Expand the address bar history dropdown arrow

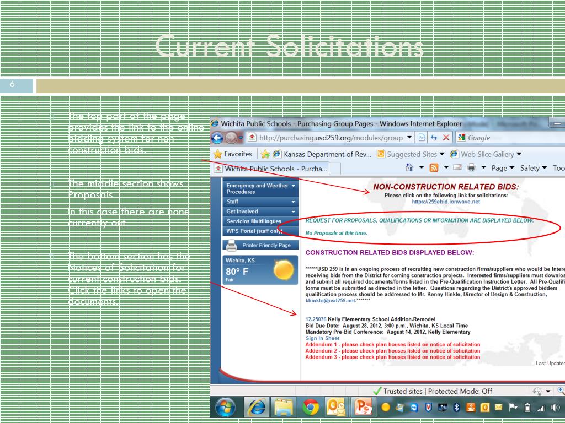click(409, 137)
